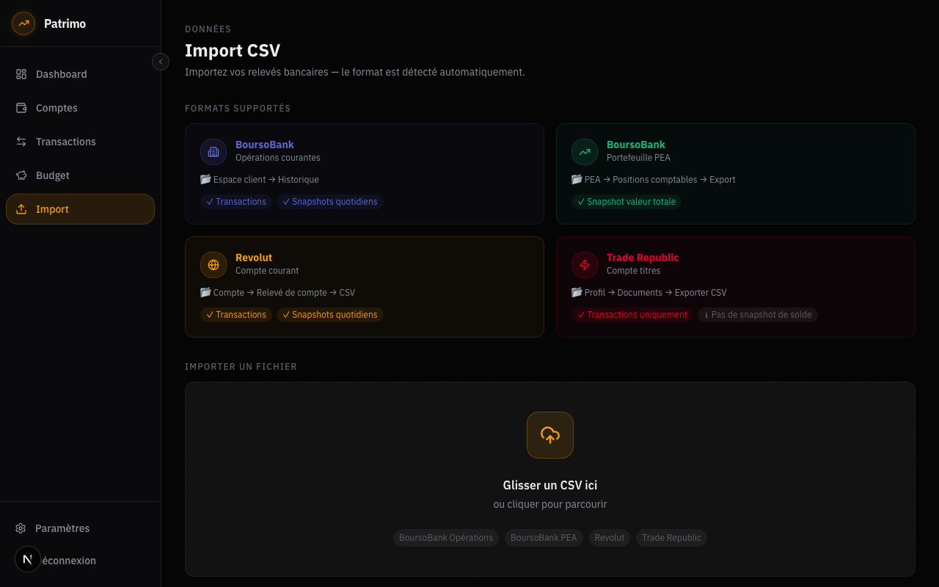Toggle the Snapshot valeur totale badge

626,201
